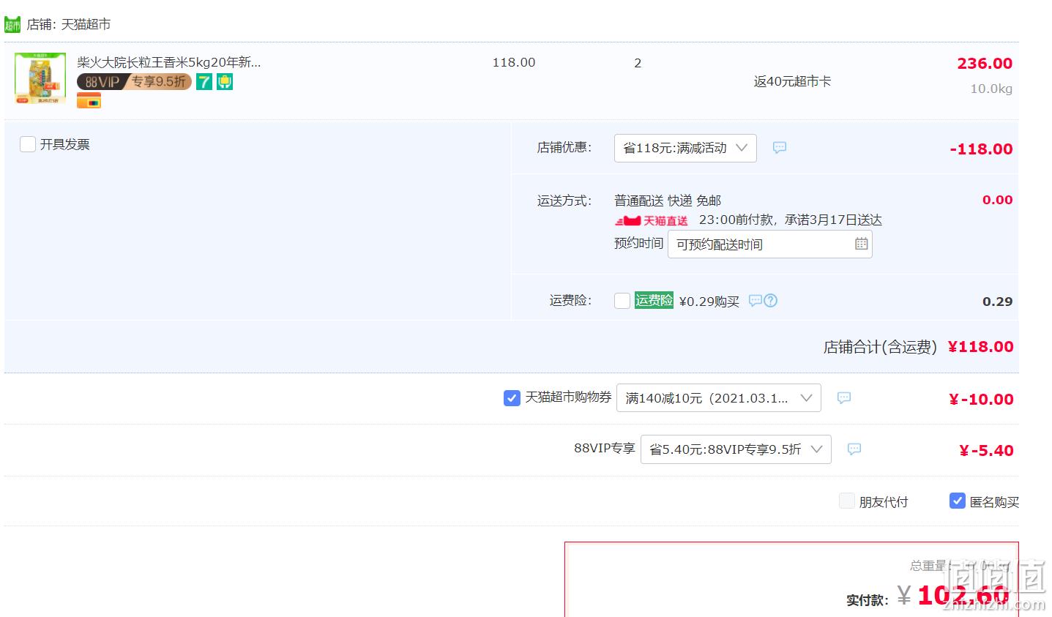Open 柴火大院长粒王香米 product title link
This screenshot has width=1052, height=617.
tap(169, 62)
